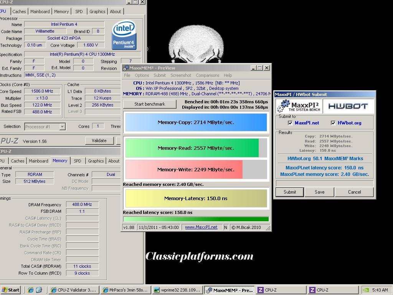393x295 pixels.
Task: Select Mainboard tab in lower CPU-Z window
Action: (x=38, y=161)
